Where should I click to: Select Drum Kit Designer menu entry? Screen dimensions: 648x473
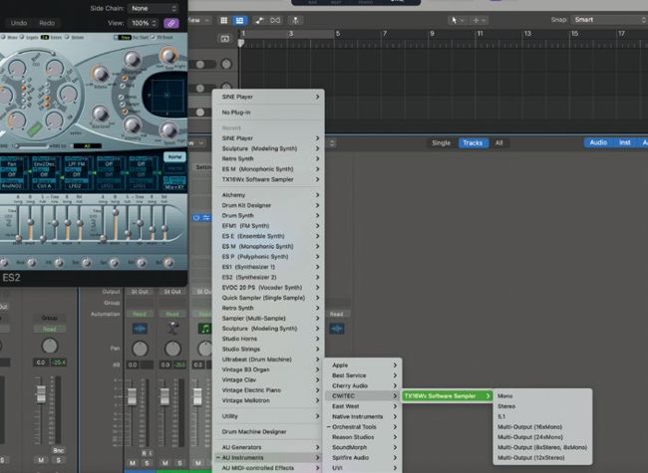tap(268, 205)
